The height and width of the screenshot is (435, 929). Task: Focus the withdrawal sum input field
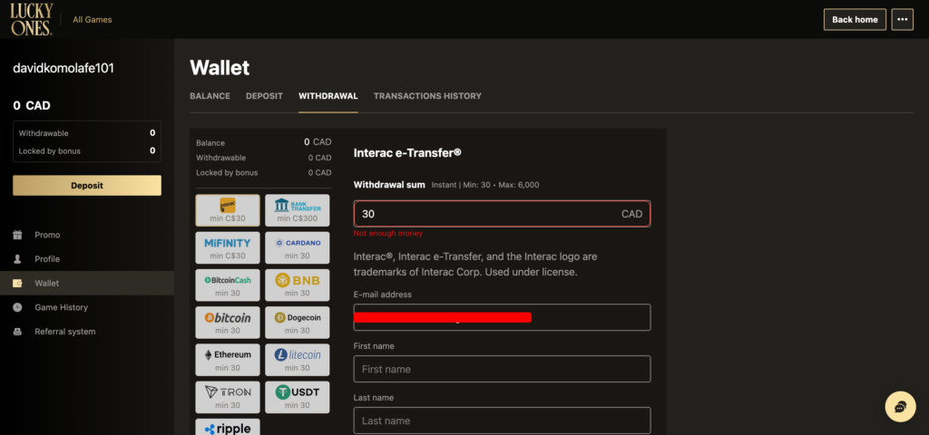502,214
